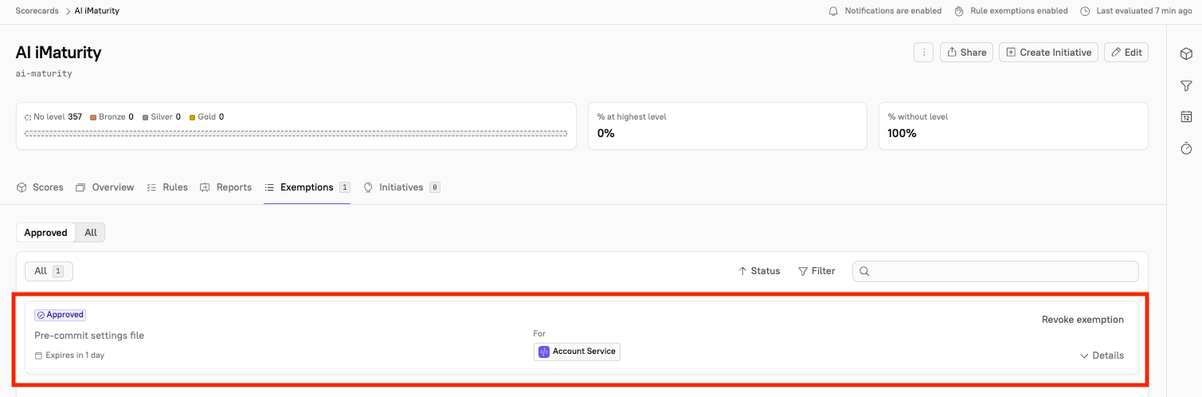The width and height of the screenshot is (1202, 397).
Task: Share the scorecard
Action: pyautogui.click(x=966, y=53)
